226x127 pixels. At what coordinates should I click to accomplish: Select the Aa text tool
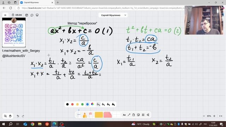tap(124, 115)
